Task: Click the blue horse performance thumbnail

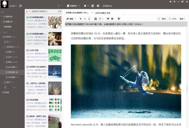Action: point(55,72)
